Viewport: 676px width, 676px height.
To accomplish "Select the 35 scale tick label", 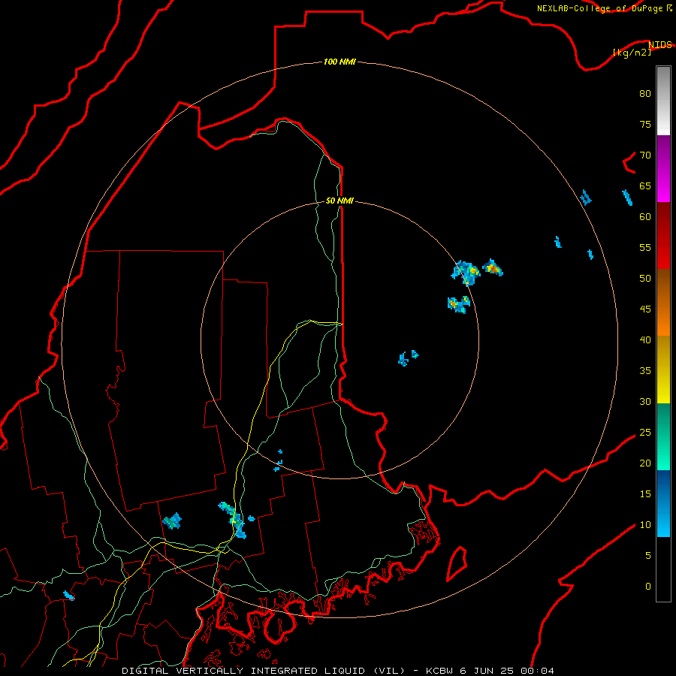I will pos(645,371).
